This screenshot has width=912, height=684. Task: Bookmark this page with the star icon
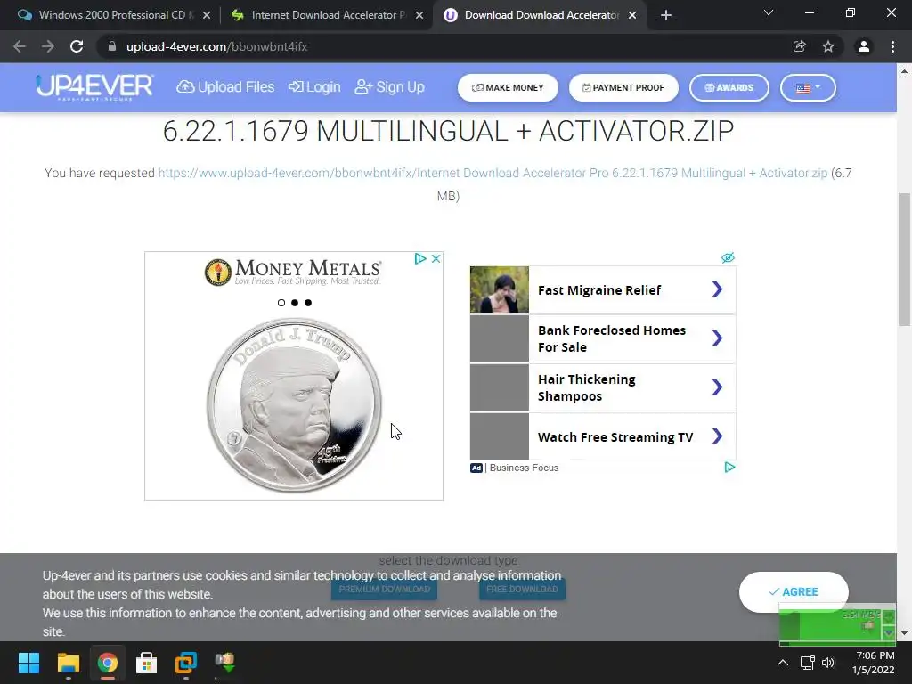click(x=828, y=46)
